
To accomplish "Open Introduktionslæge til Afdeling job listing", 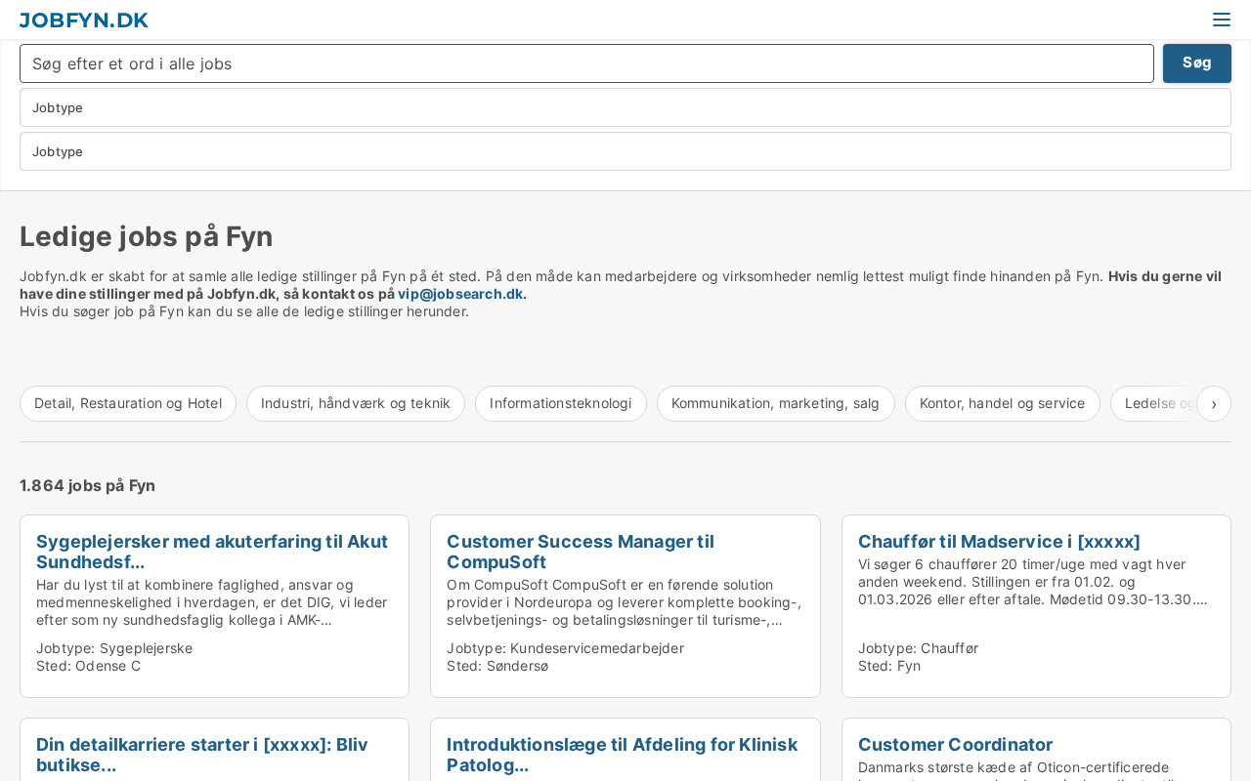I will click(x=622, y=755).
